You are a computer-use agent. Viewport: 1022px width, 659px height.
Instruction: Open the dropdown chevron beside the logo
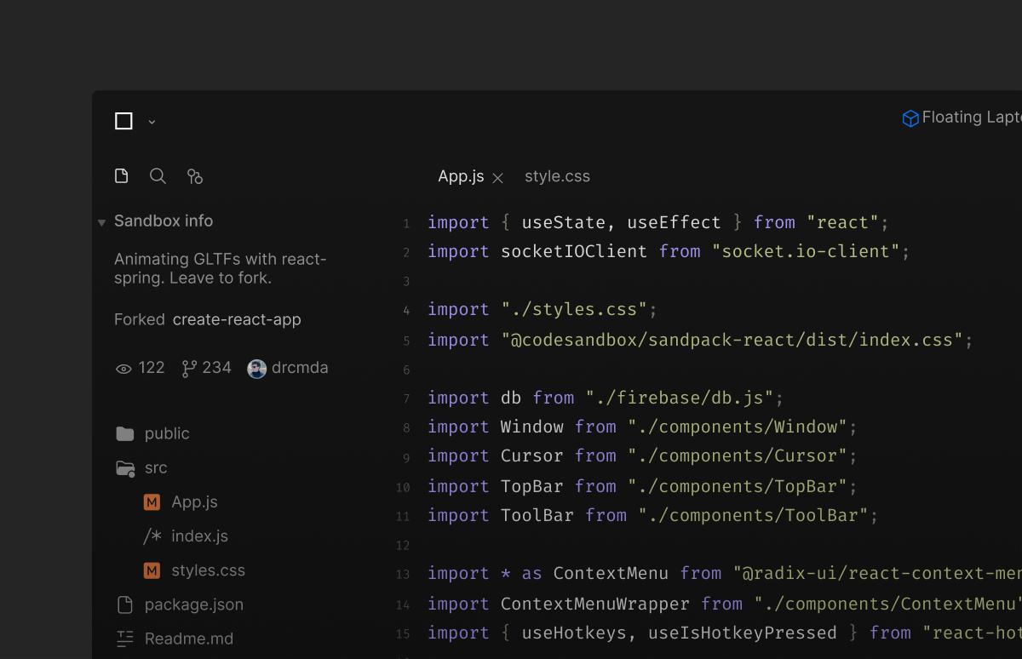pos(151,122)
